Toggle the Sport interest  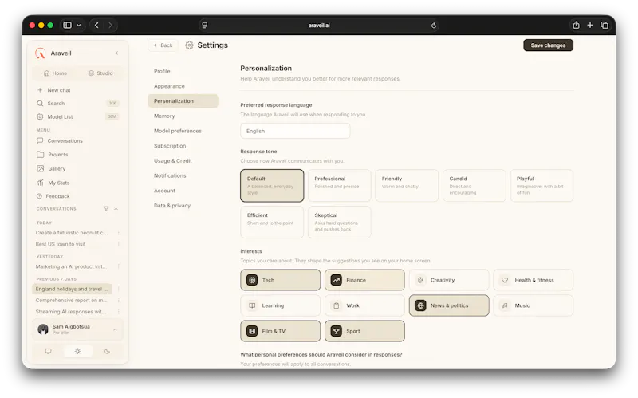(364, 331)
